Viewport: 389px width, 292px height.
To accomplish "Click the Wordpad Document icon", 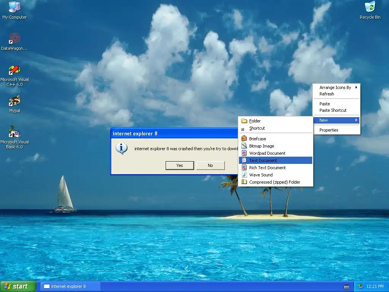I will [x=244, y=153].
